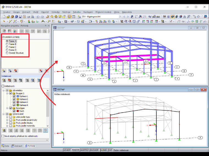Screen dimensions: 209x156
Task: Expand the Pruty podle kloubu node
Action: (x=7, y=123)
